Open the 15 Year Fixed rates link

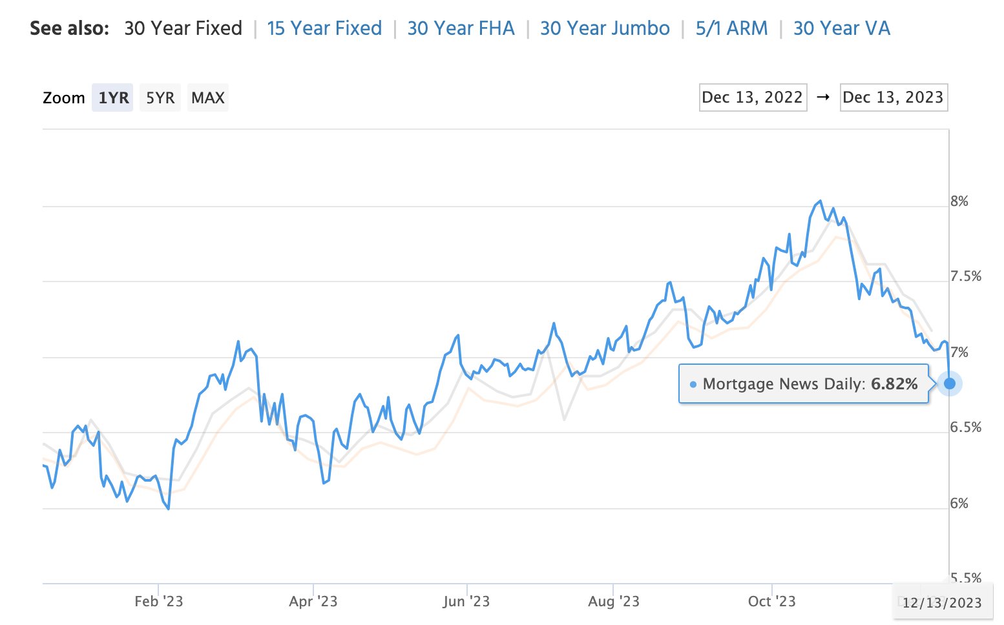click(324, 28)
